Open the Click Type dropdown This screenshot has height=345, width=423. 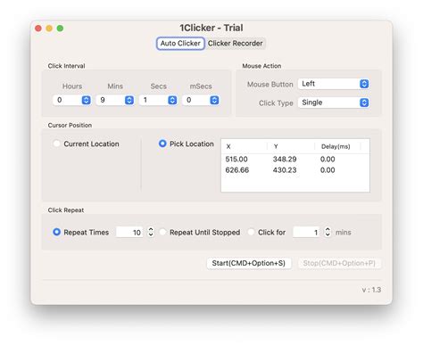[x=334, y=103]
